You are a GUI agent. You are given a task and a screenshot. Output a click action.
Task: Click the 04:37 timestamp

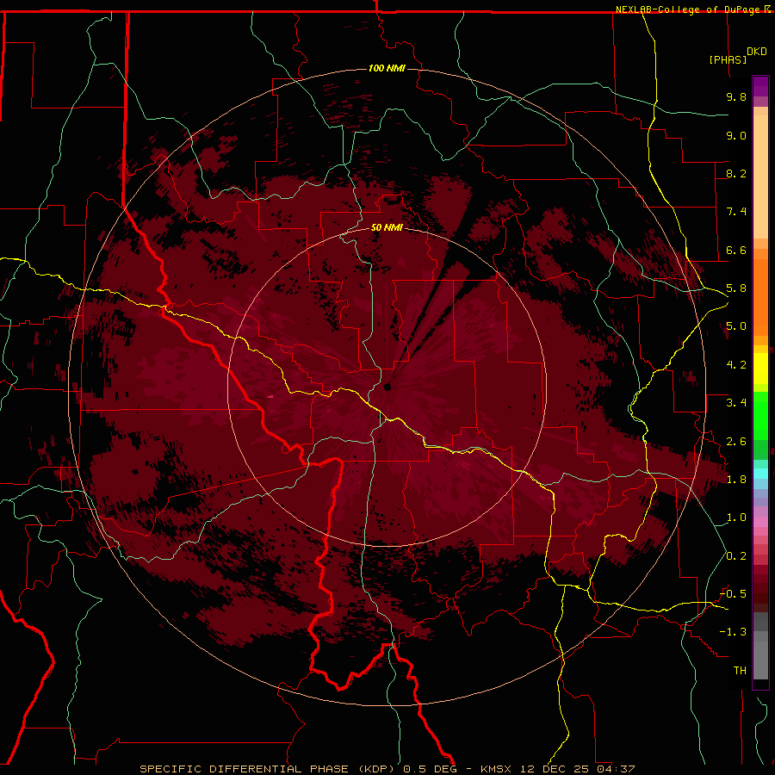point(616,769)
